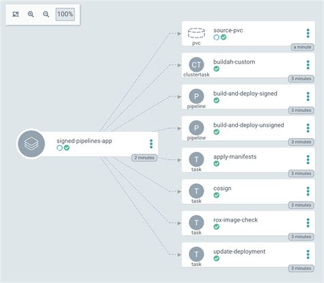Click the T task icon for rox-image-check

point(196,223)
